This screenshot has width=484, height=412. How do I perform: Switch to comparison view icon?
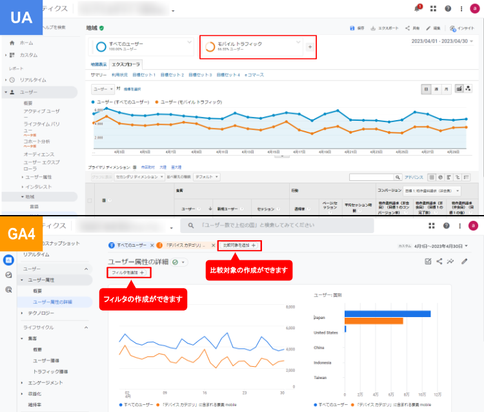(x=458, y=178)
